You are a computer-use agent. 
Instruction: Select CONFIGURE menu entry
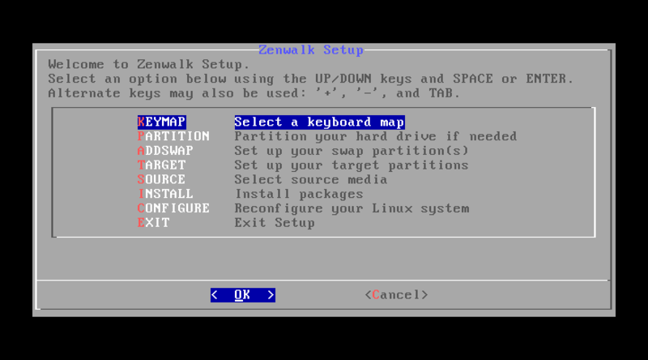(x=173, y=208)
